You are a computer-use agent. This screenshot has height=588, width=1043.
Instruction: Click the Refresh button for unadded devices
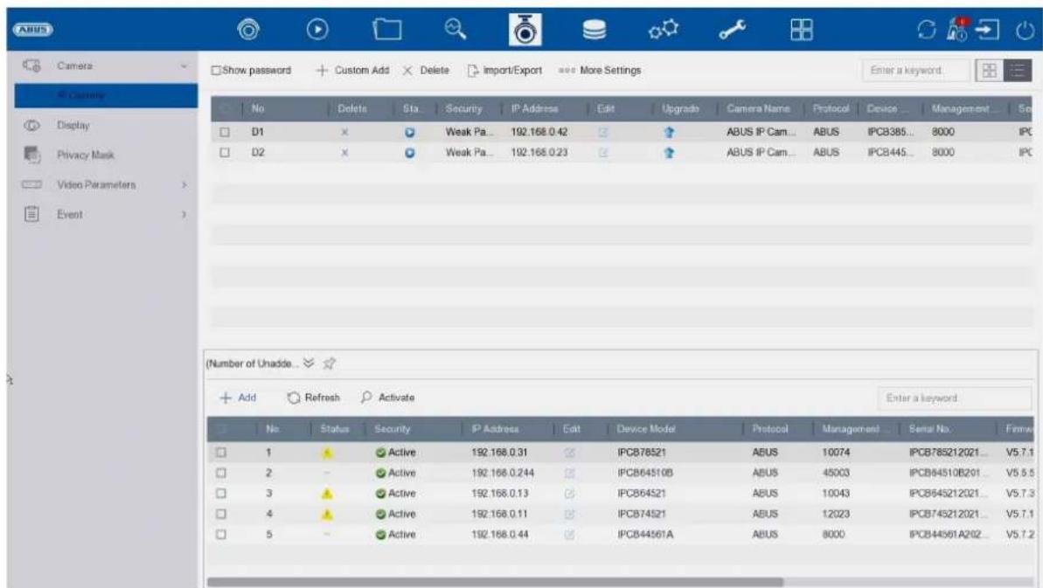pos(313,398)
